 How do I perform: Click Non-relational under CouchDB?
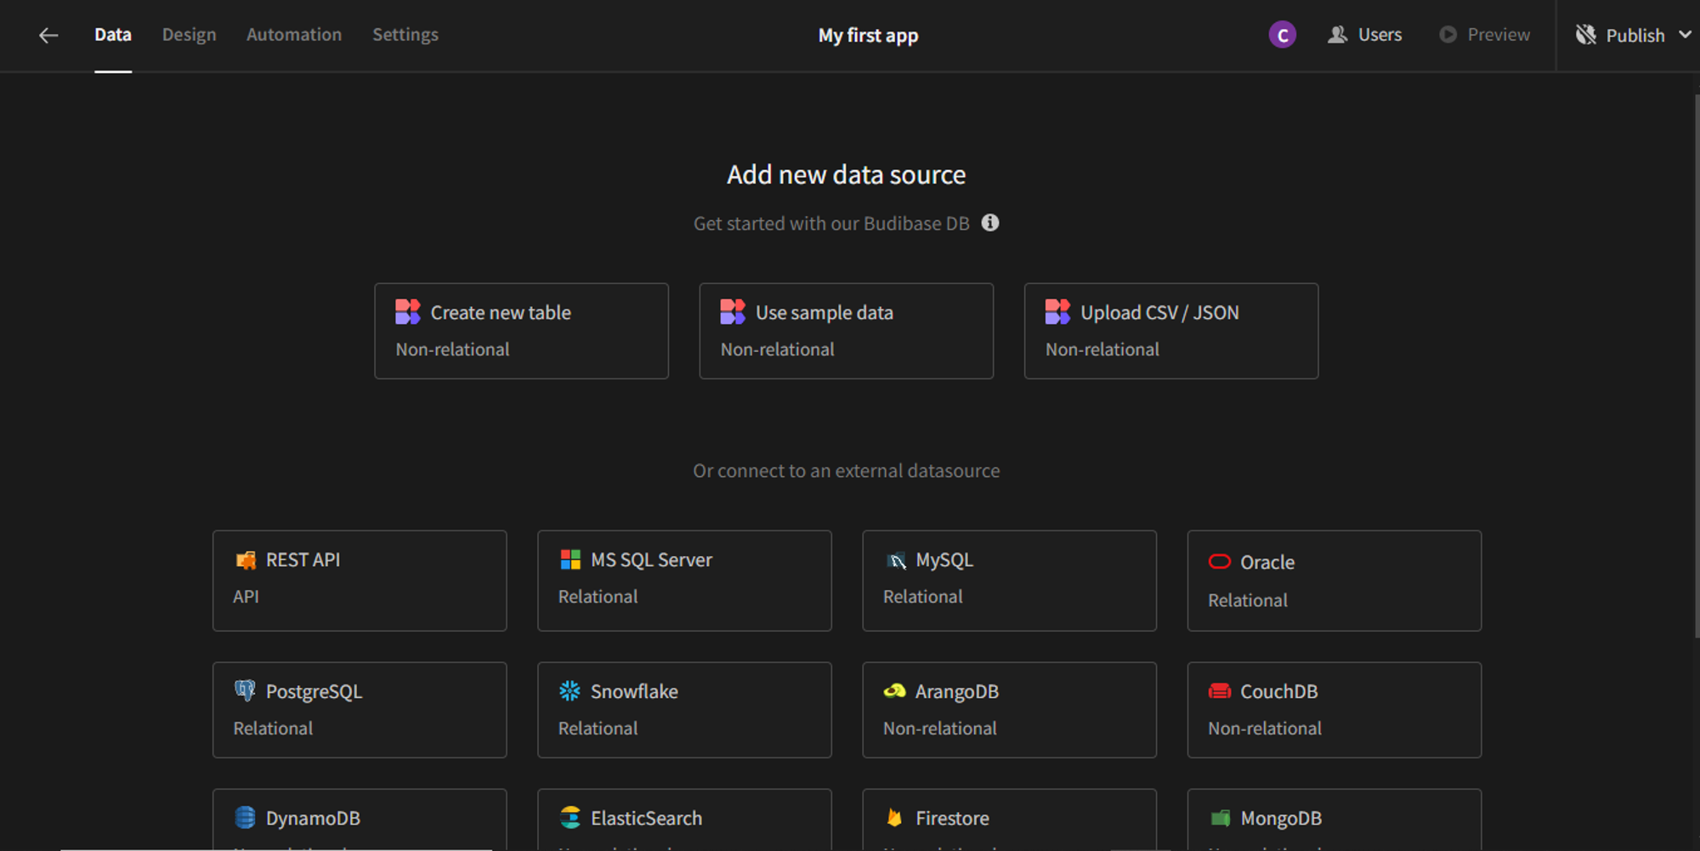pyautogui.click(x=1265, y=729)
